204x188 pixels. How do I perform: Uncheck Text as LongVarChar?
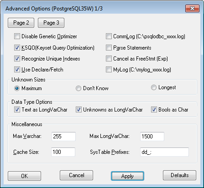click(17, 110)
